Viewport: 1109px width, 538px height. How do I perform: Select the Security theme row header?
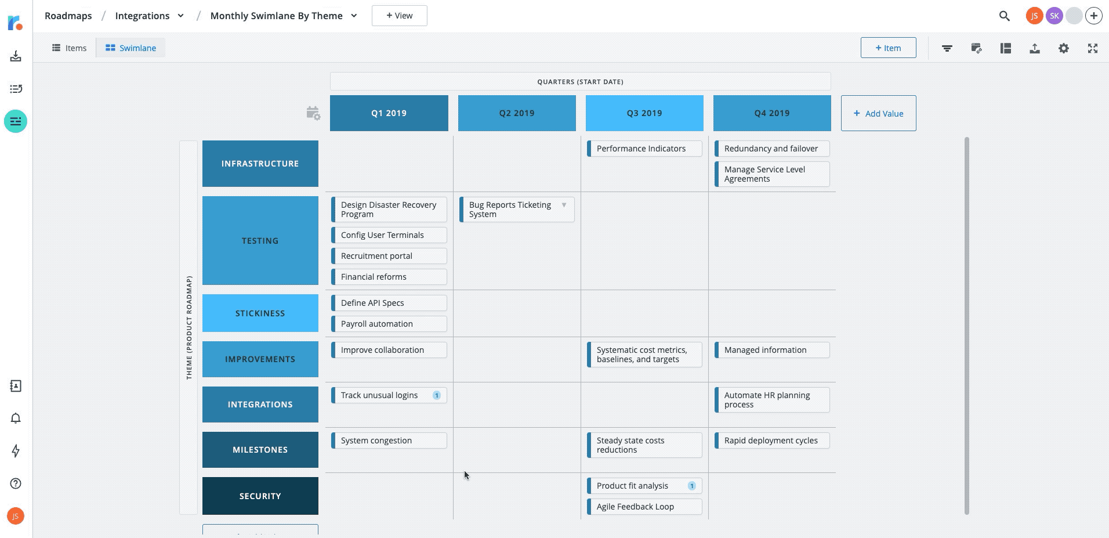[x=260, y=496]
